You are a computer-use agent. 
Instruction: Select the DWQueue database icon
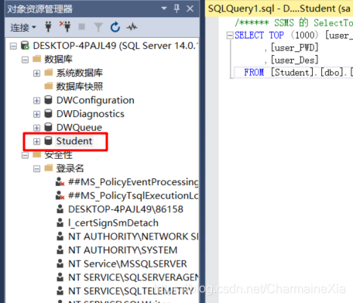[x=48, y=127]
